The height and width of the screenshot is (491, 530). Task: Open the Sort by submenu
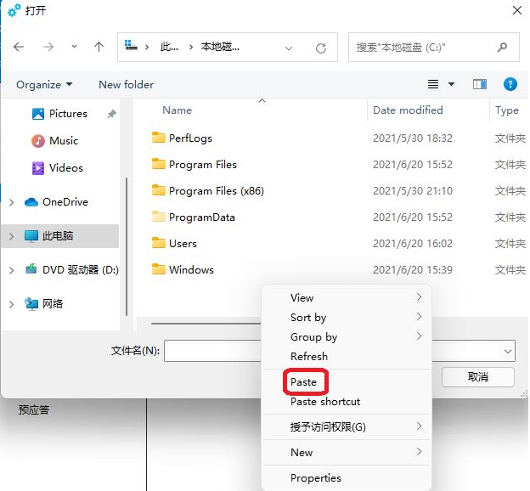click(x=308, y=318)
